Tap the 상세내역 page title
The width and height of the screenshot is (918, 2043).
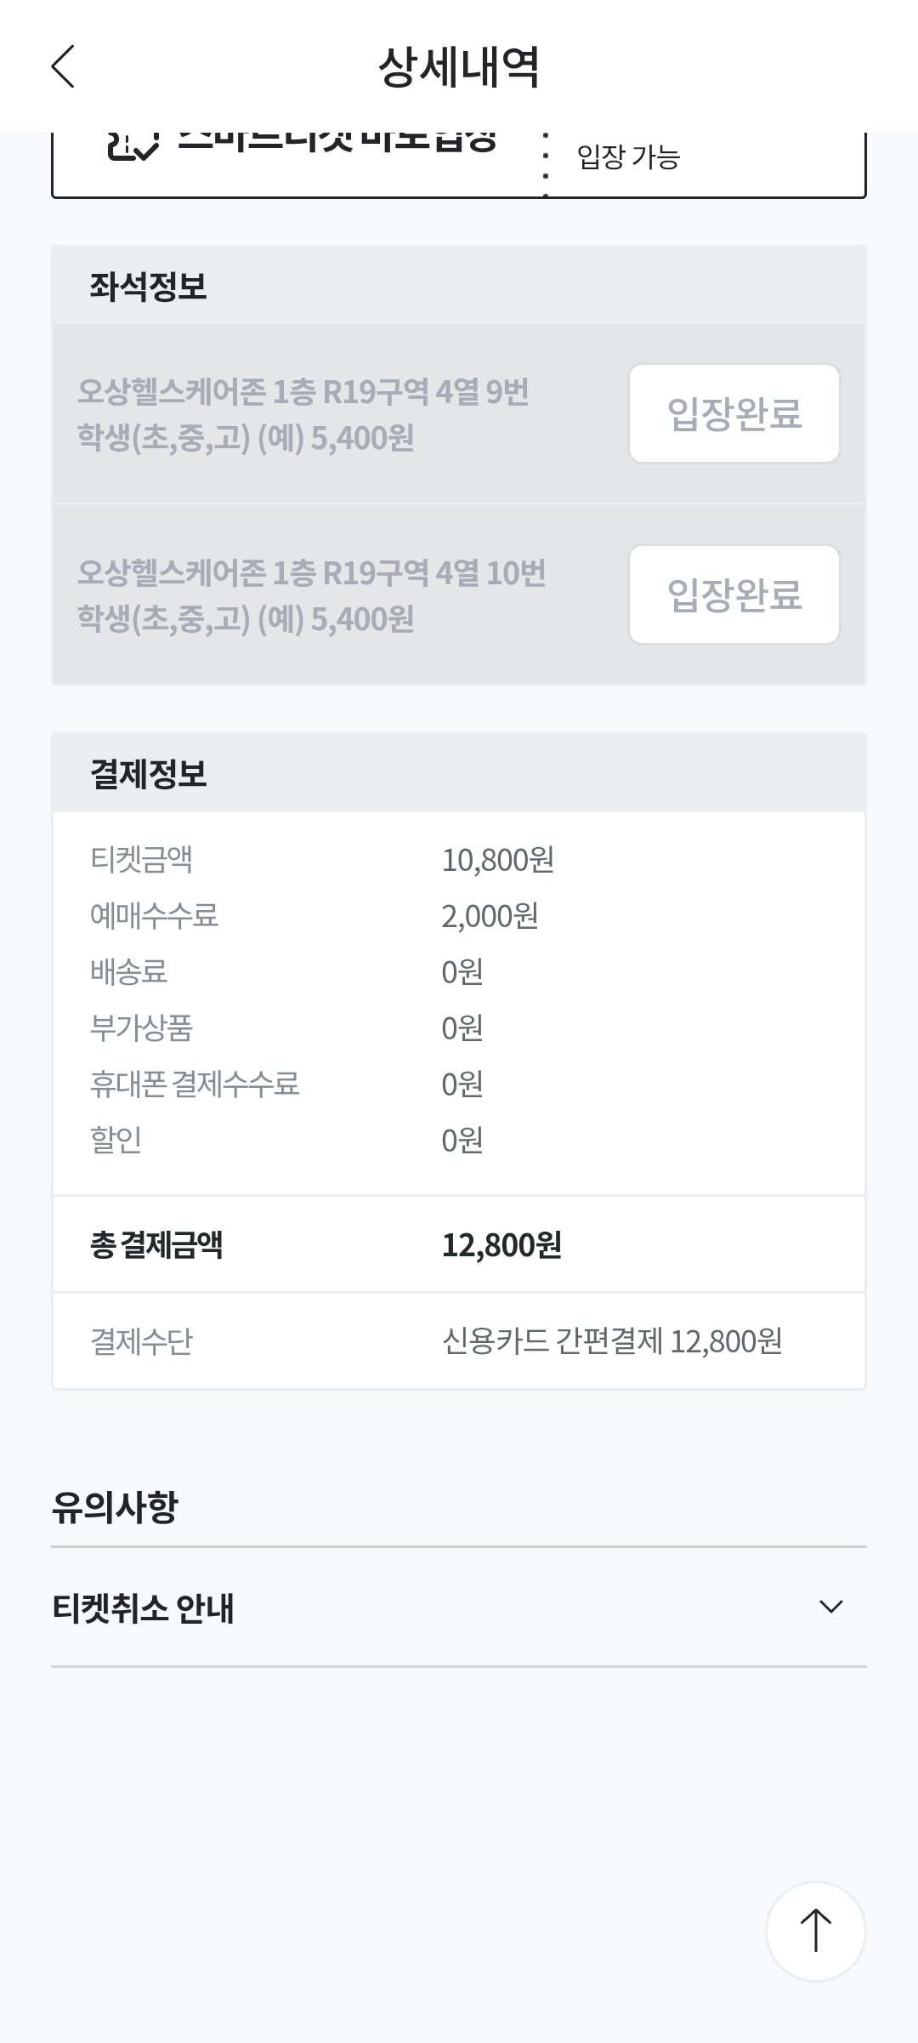click(459, 67)
